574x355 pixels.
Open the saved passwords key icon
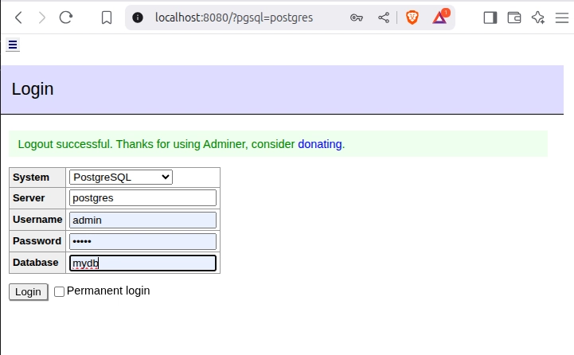(356, 18)
